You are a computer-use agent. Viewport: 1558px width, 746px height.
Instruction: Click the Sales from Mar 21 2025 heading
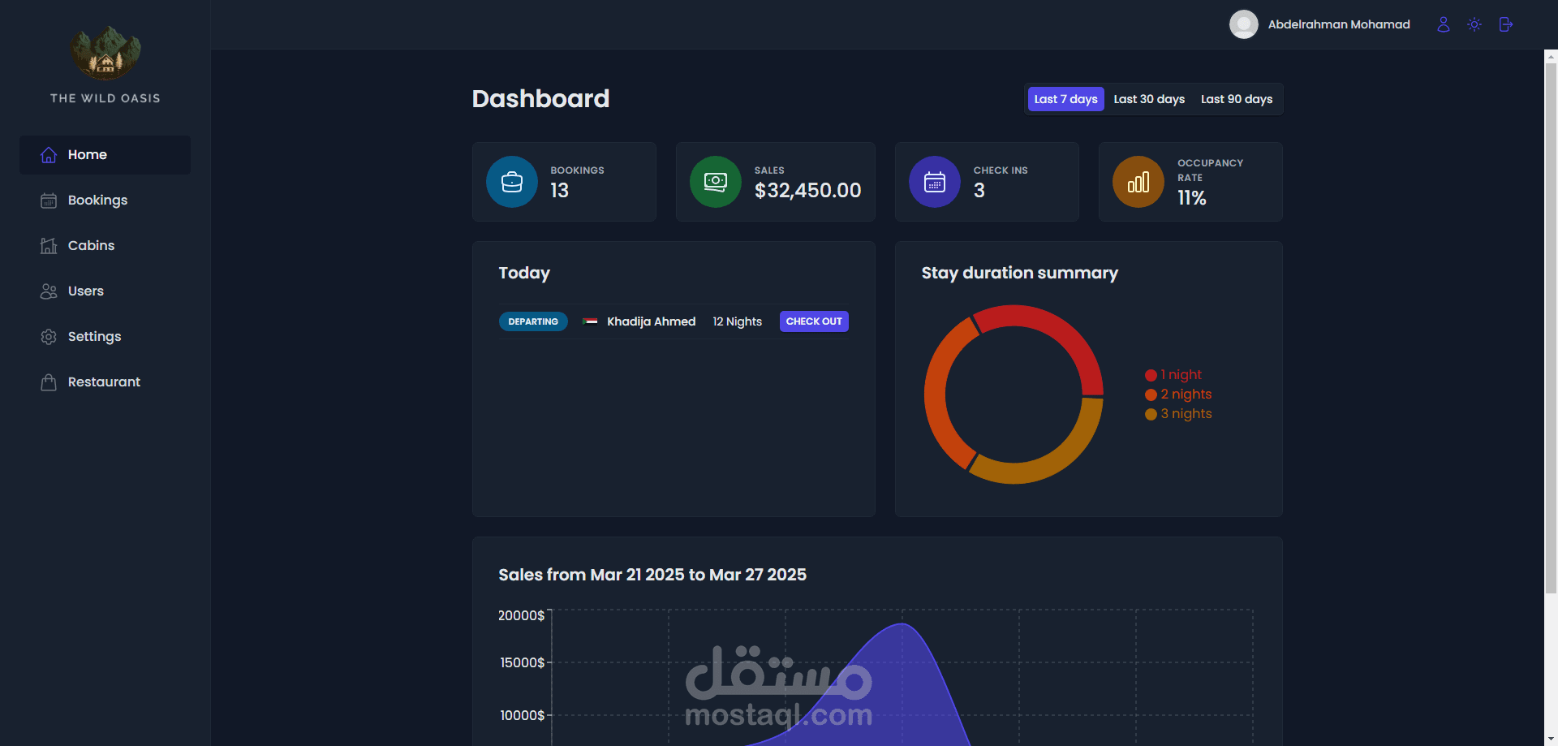652,575
